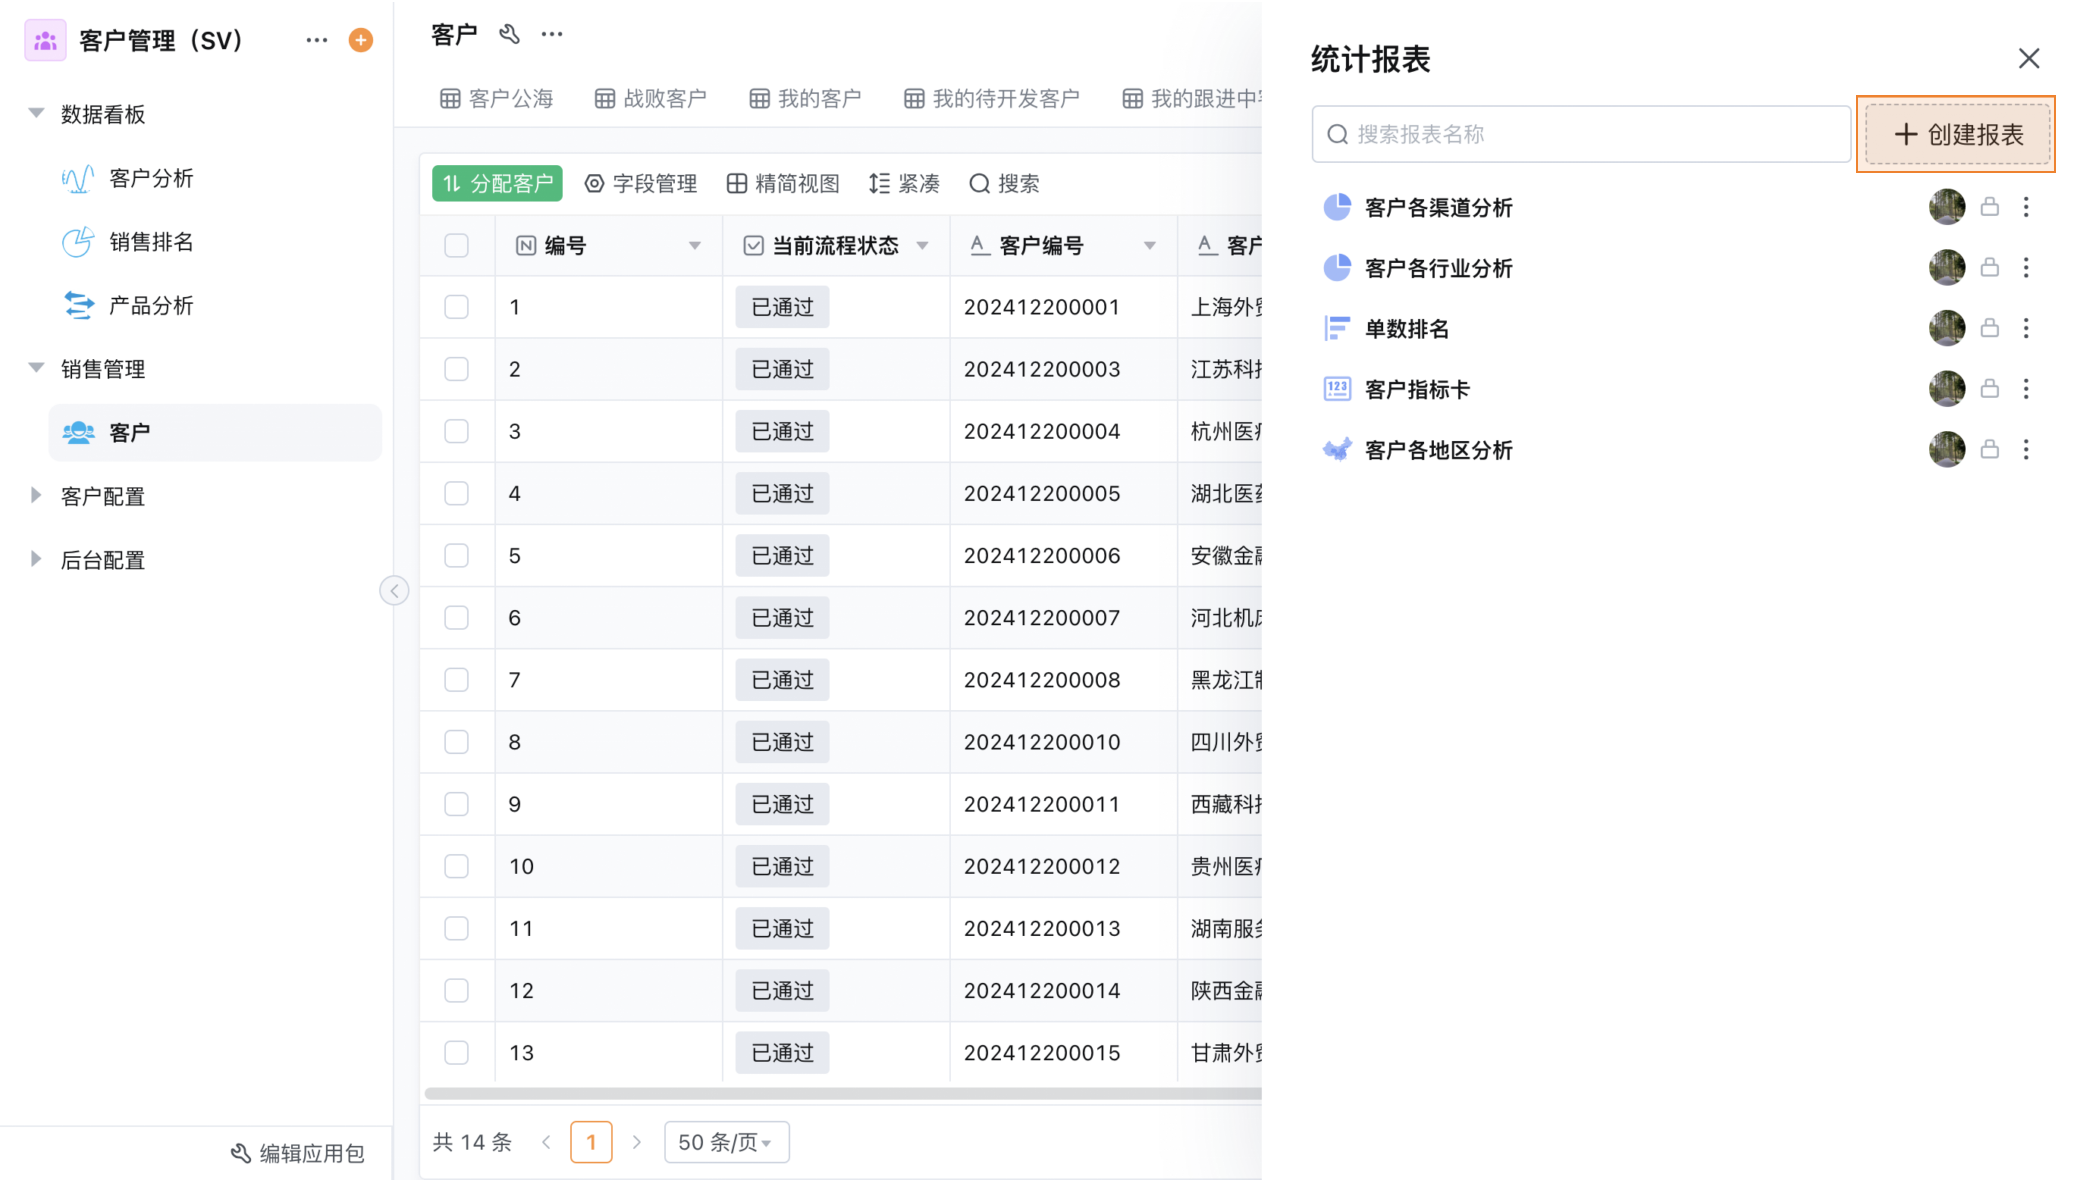Click the 客户管理 app logo icon
The height and width of the screenshot is (1180, 2099).
point(46,40)
